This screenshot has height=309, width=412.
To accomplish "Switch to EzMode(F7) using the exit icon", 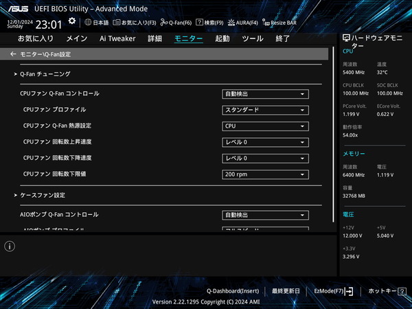I will pyautogui.click(x=350, y=291).
